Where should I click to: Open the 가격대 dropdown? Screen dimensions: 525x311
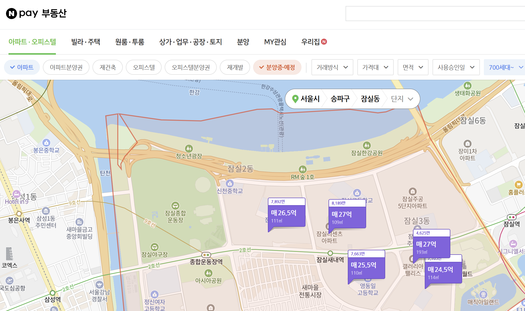[x=375, y=67]
